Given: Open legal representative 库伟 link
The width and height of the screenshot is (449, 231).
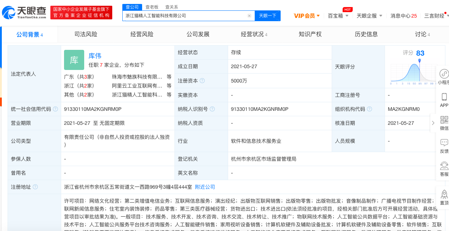Looking at the screenshot, I should click(x=95, y=56).
